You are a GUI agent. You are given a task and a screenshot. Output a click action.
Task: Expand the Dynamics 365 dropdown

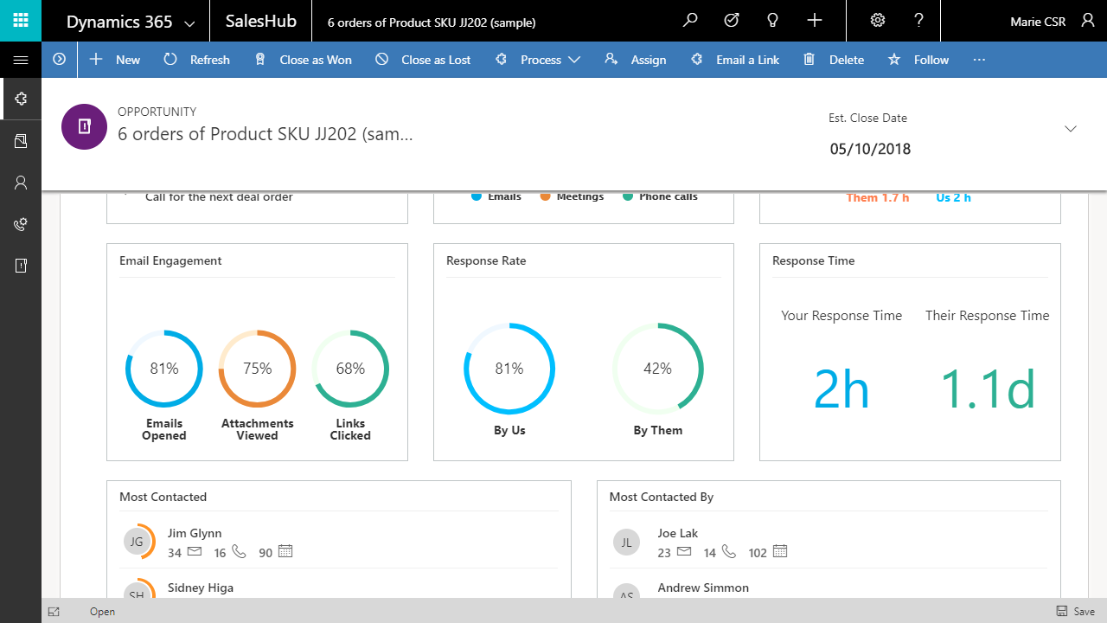tap(190, 22)
